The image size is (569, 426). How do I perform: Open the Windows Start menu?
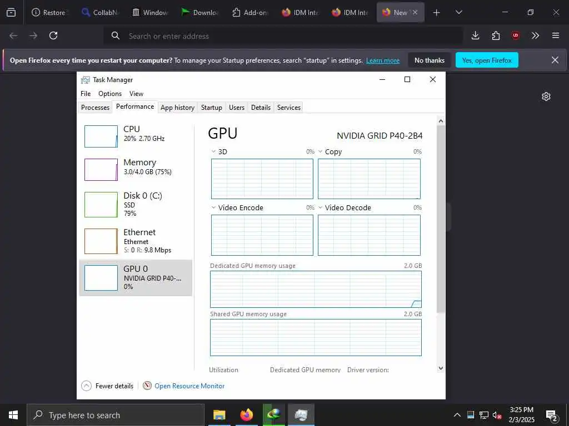13,415
